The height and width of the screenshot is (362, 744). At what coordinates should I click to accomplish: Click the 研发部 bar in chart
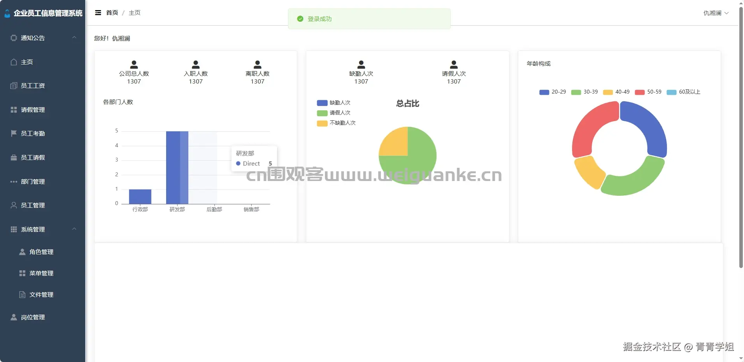(x=177, y=167)
